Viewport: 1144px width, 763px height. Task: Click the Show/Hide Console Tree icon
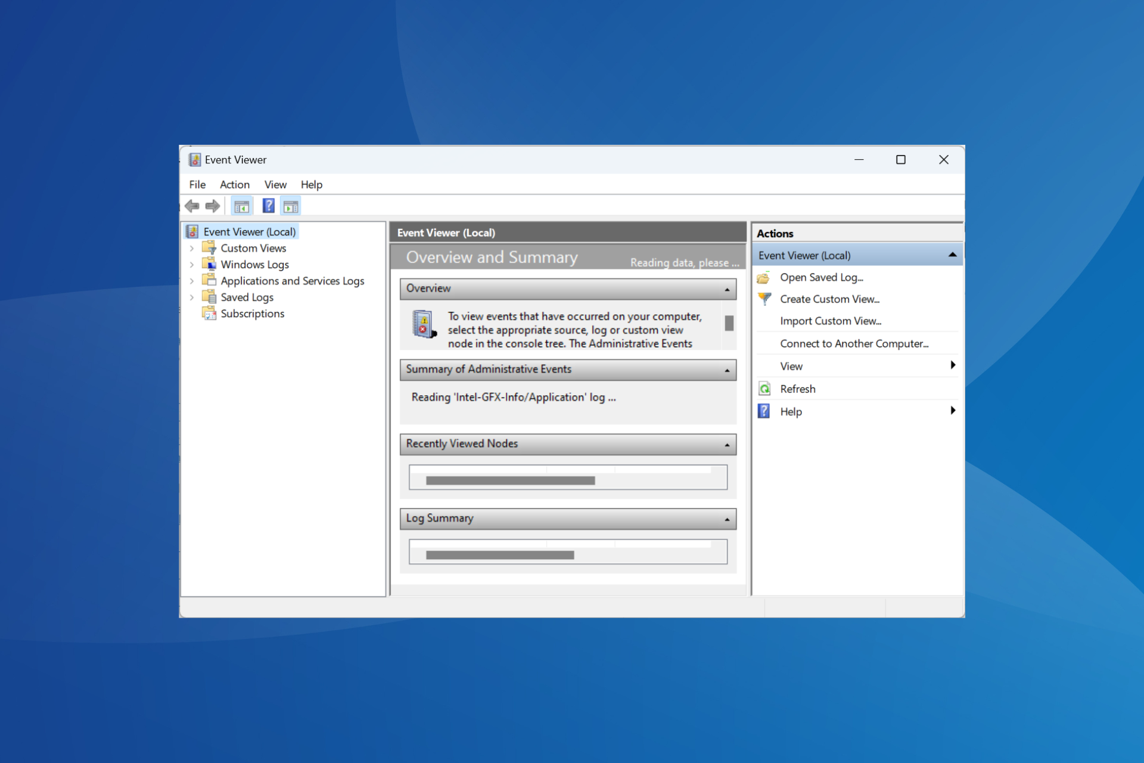pos(242,206)
